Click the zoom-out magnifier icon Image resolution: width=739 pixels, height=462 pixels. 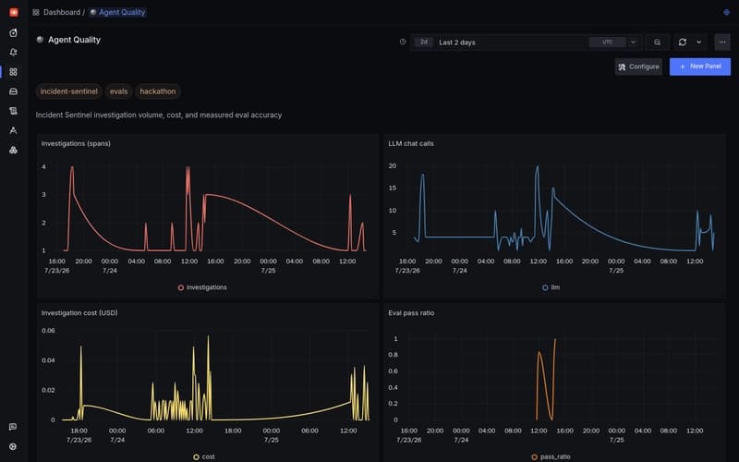(657, 42)
